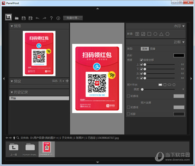This screenshot has height=166, width=195.
Task: Open the folder path dropdown
Action: click(x=57, y=138)
